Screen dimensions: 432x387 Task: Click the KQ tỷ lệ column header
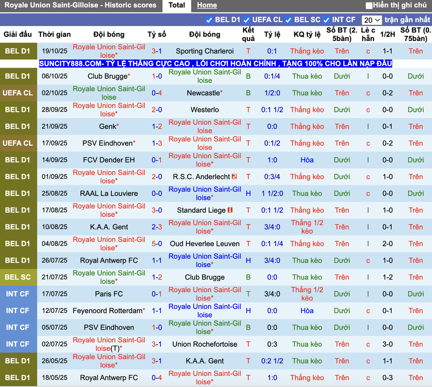[307, 34]
